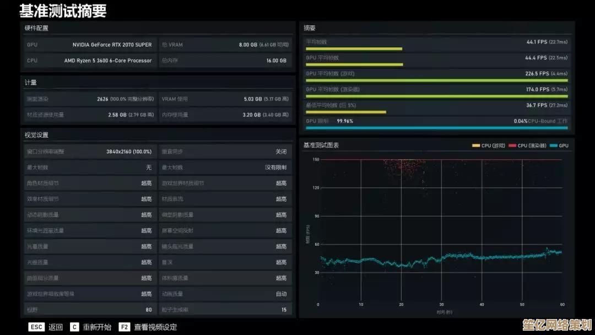Click the 平均帧数 44.1 FPS bar
Screen dimensions: 595x335
click(x=354, y=48)
